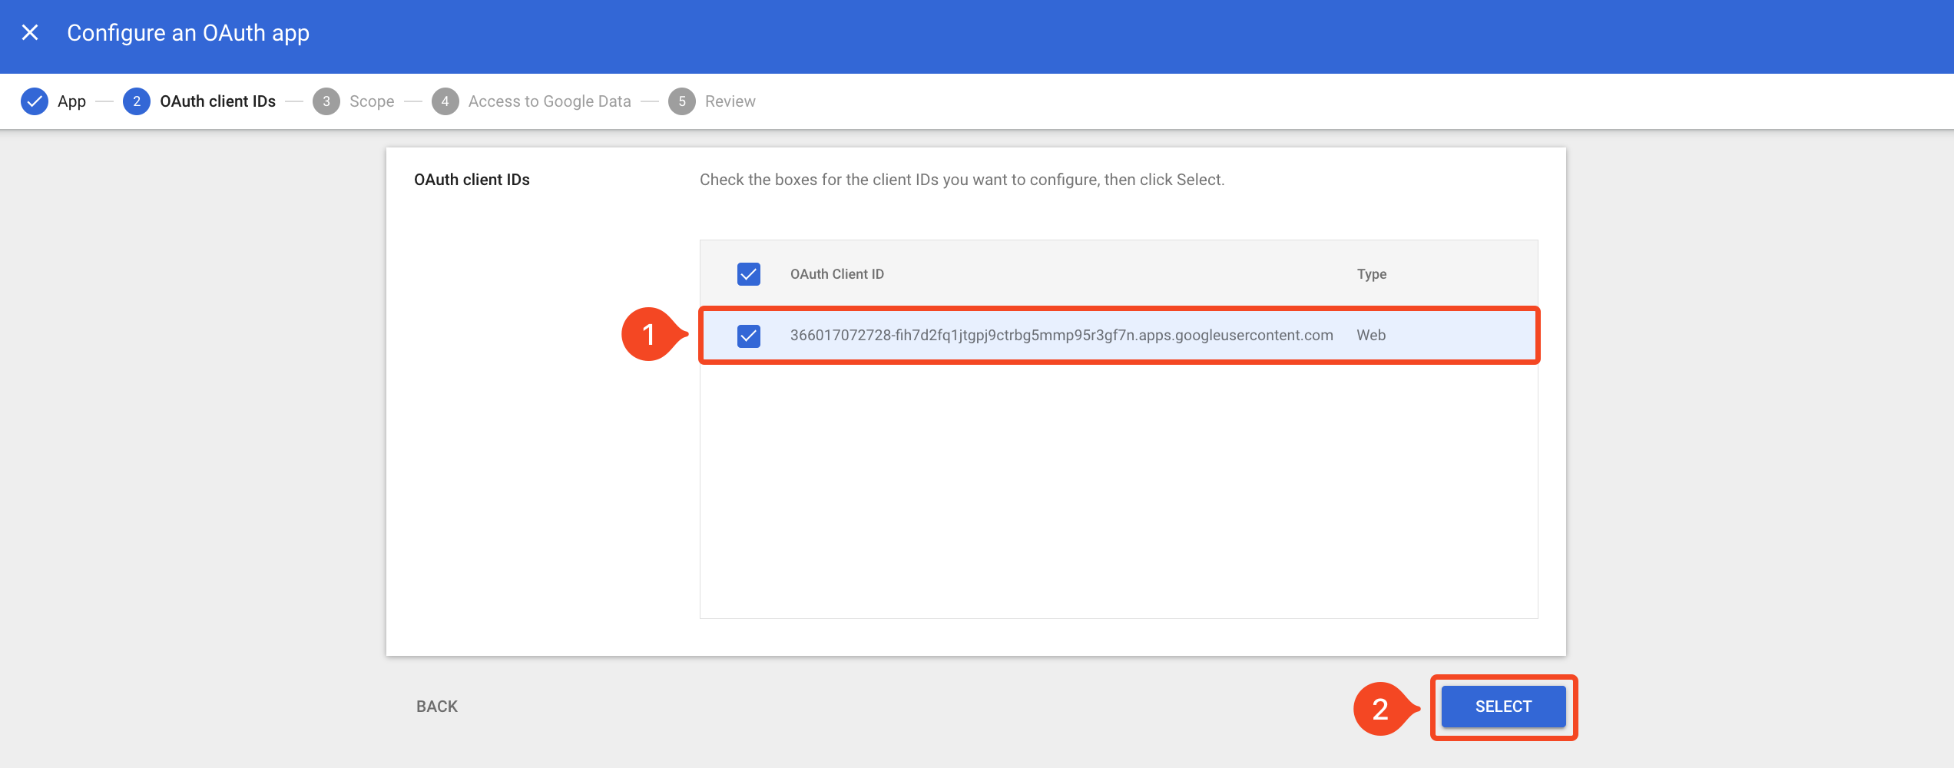Click the Configure an OAuth app title

[x=188, y=33]
